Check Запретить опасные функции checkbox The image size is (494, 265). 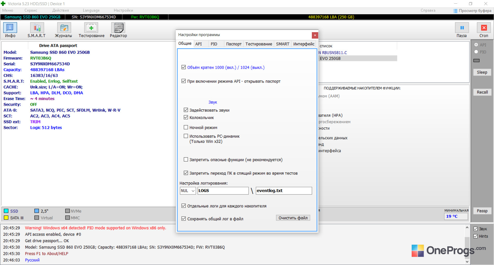coord(186,160)
